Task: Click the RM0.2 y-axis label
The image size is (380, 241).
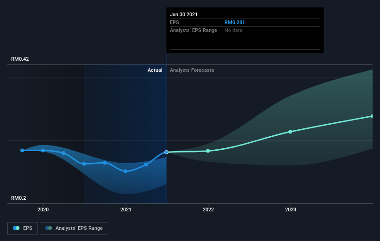Action: (x=19, y=198)
